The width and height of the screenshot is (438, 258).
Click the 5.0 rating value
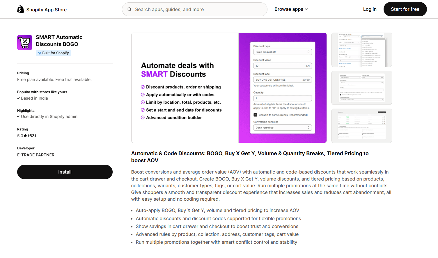click(20, 136)
